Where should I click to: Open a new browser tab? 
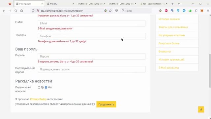(x=172, y=4)
